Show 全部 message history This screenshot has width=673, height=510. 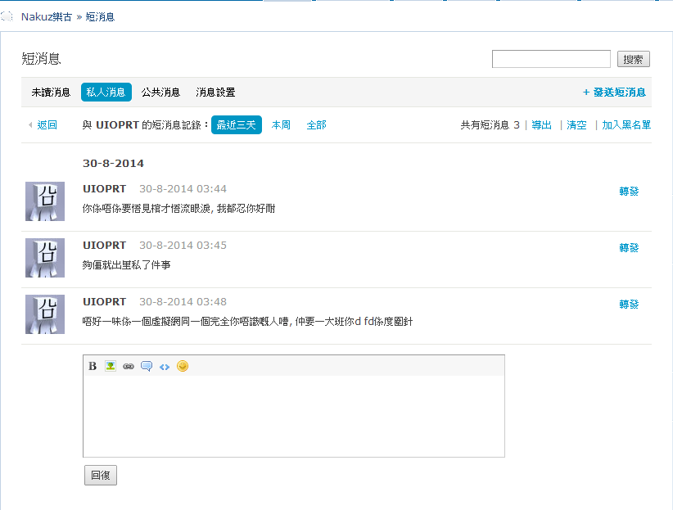click(x=316, y=125)
